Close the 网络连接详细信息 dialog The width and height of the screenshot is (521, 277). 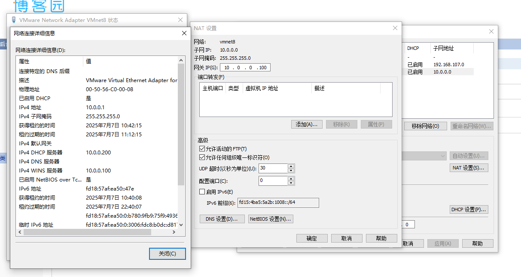tap(184, 33)
